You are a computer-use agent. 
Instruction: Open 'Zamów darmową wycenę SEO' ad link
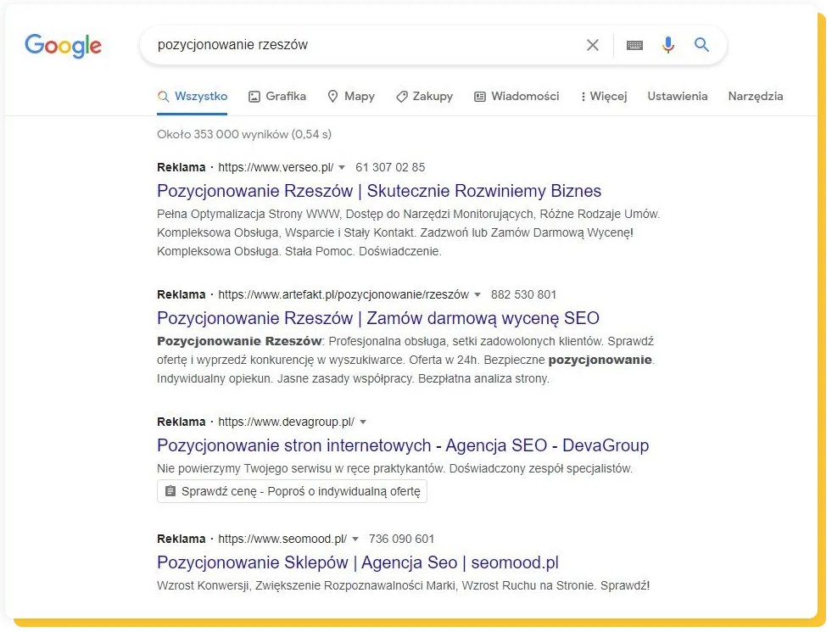pos(378,318)
